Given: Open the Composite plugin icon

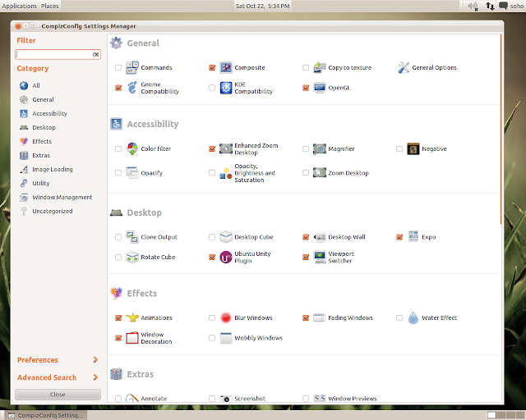Looking at the screenshot, I should 226,67.
